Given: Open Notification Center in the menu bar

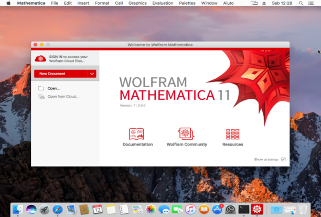Looking at the screenshot, I should (x=311, y=3).
